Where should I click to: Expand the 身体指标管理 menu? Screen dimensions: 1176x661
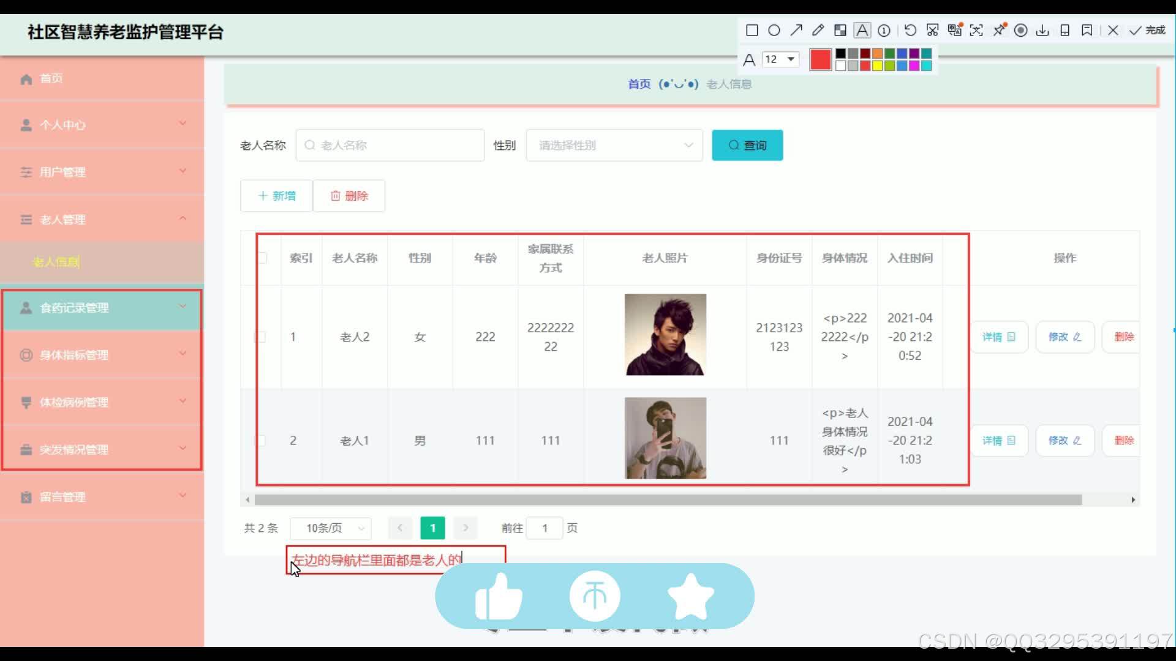tap(102, 355)
